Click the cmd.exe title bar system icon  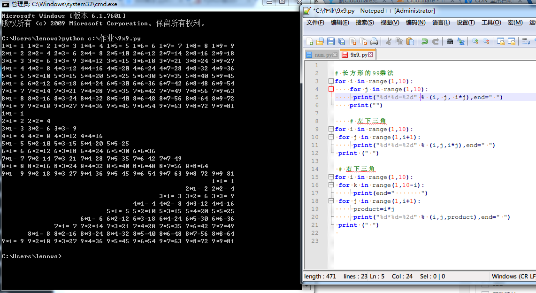[5, 4]
